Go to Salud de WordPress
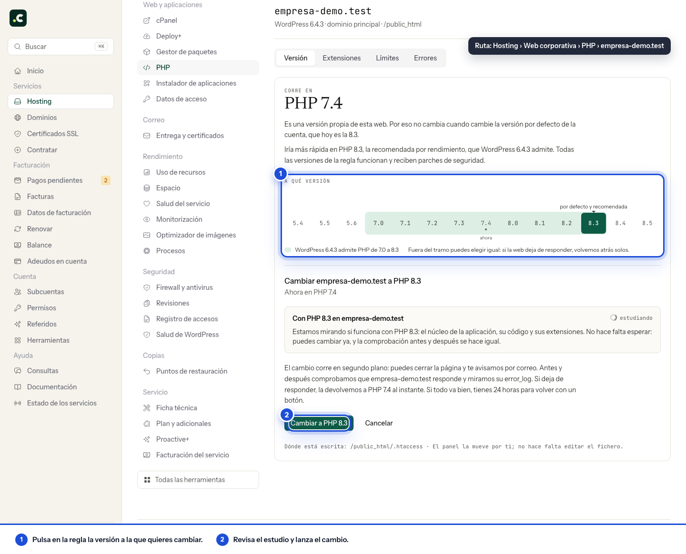Viewport: 686px width, 554px height. click(x=198, y=335)
